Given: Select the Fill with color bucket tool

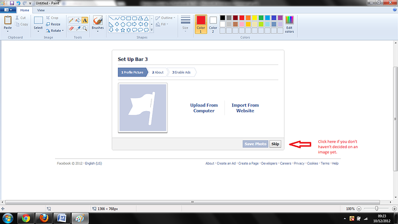Looking at the screenshot, I should (78, 21).
